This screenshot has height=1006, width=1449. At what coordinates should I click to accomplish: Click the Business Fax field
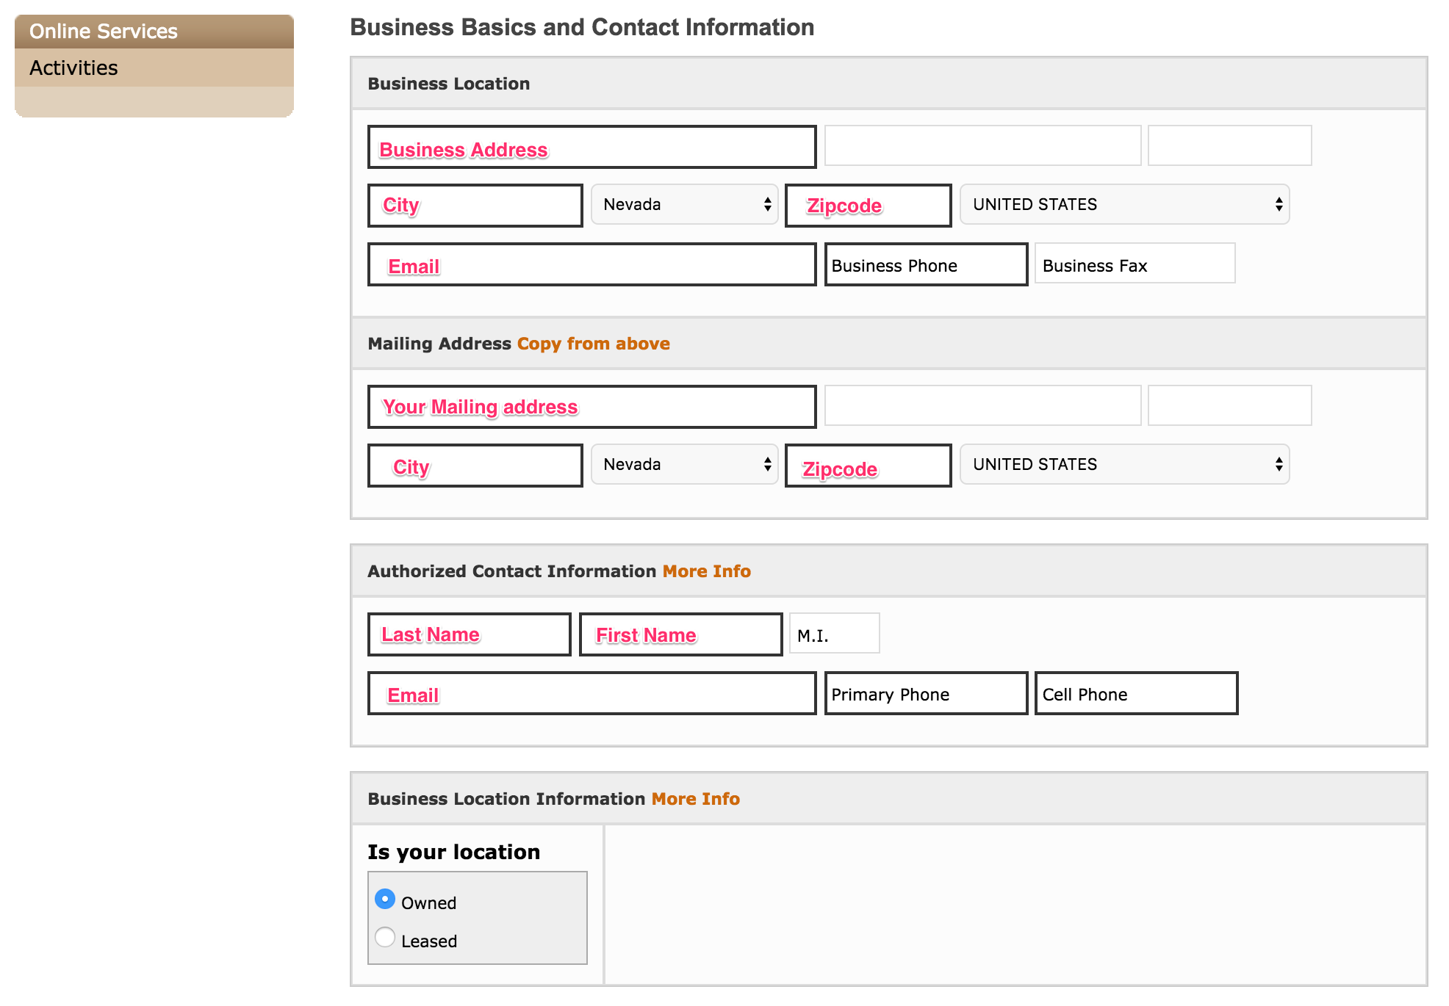click(1135, 264)
